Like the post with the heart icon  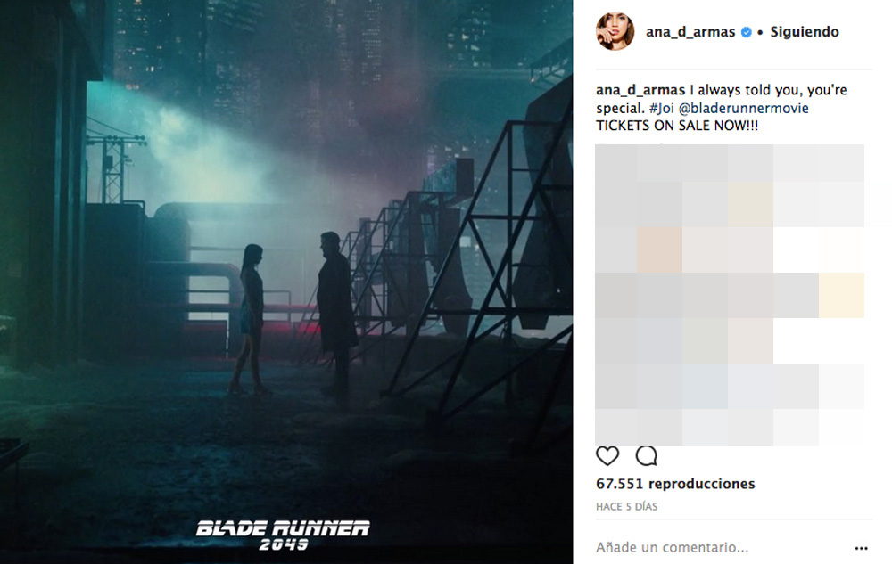point(607,455)
